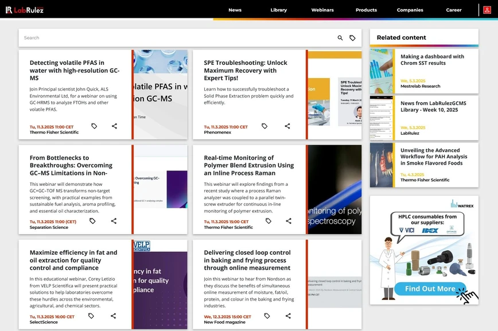The image size is (498, 331).
Task: Click the Separation Science organizer name
Action: [x=49, y=227]
